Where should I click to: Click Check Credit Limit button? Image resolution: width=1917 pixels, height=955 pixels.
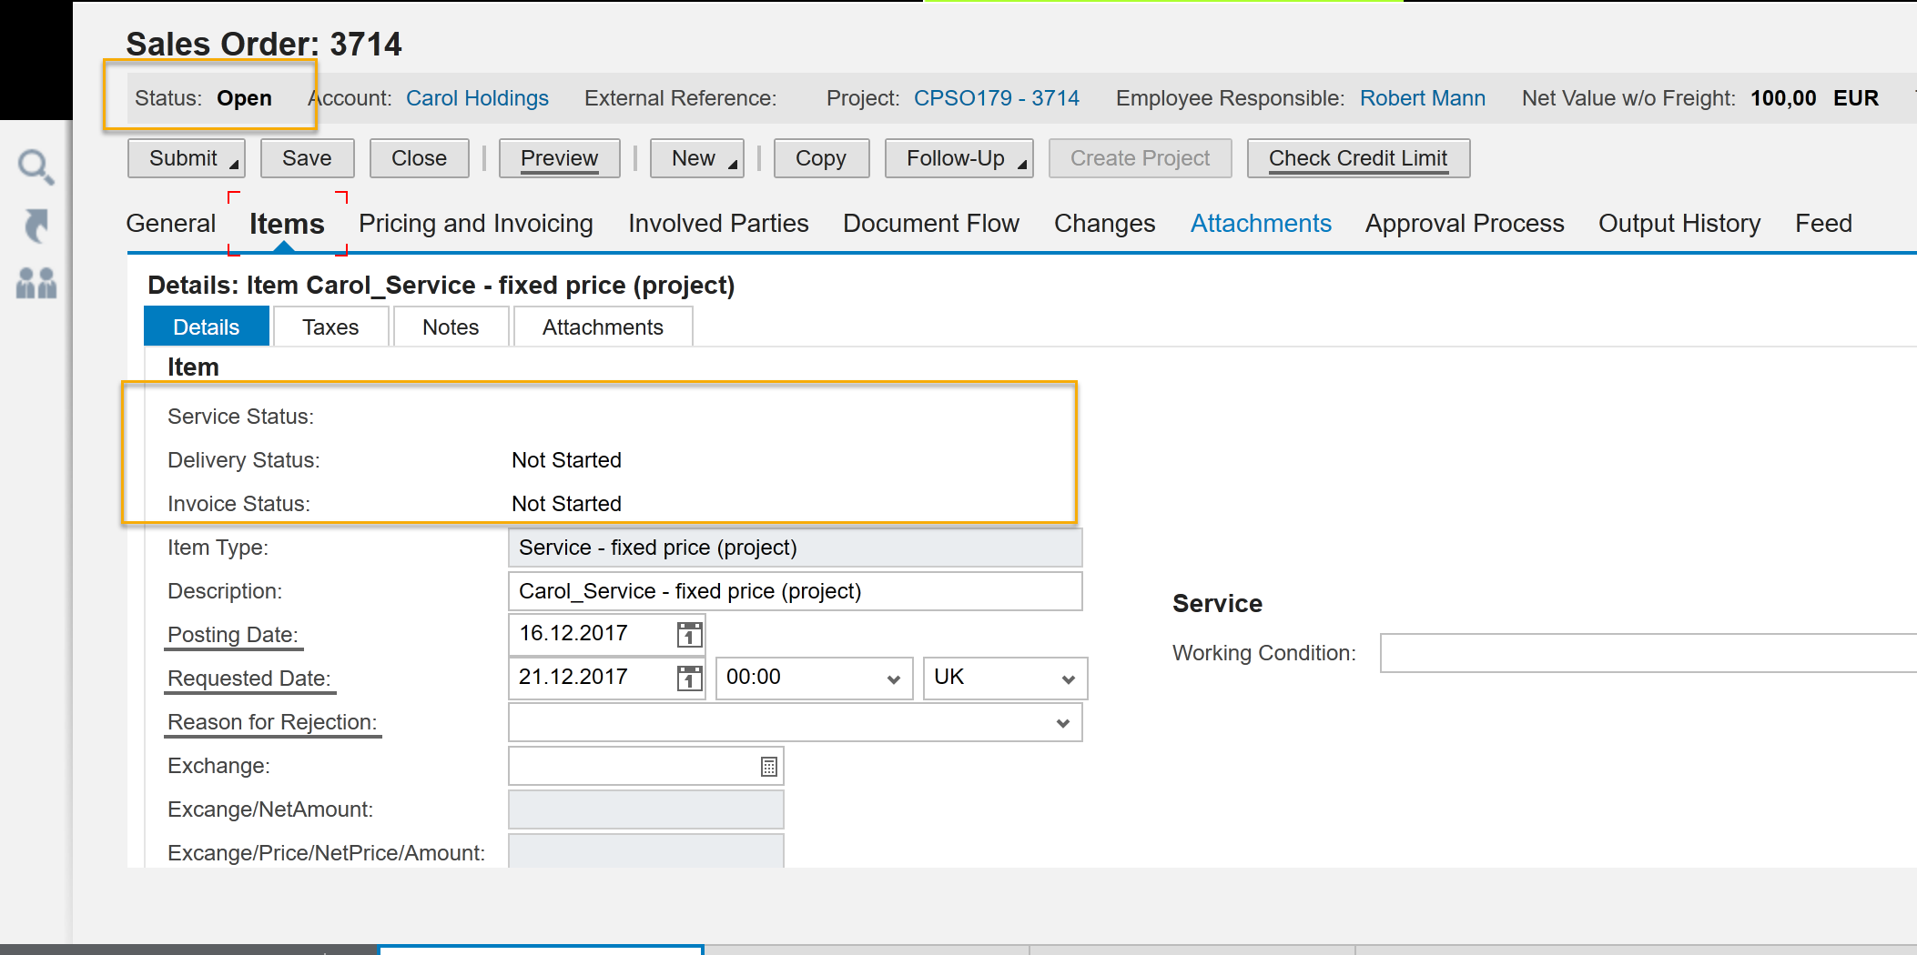pyautogui.click(x=1358, y=158)
